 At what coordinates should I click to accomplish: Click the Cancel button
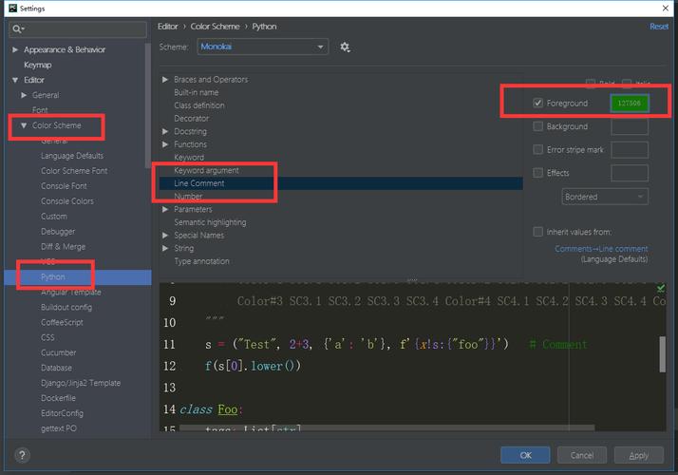pyautogui.click(x=581, y=455)
